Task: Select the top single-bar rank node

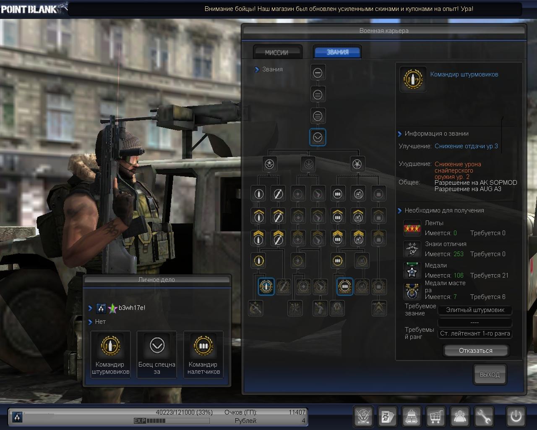Action: 318,73
